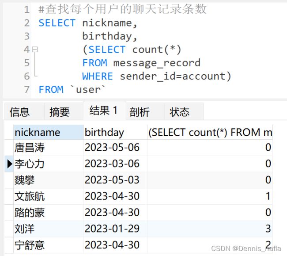The width and height of the screenshot is (287, 256).
Task: Click the birthday column header
Action: [x=115, y=132]
